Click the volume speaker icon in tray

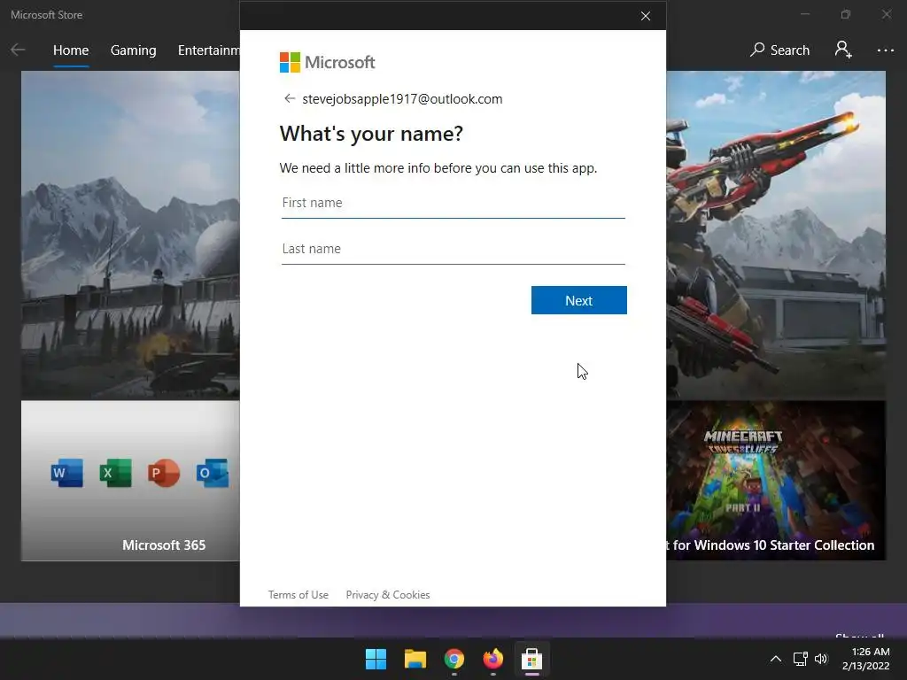821,659
